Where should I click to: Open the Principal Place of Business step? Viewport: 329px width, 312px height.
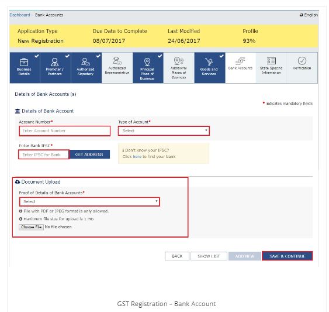point(148,68)
